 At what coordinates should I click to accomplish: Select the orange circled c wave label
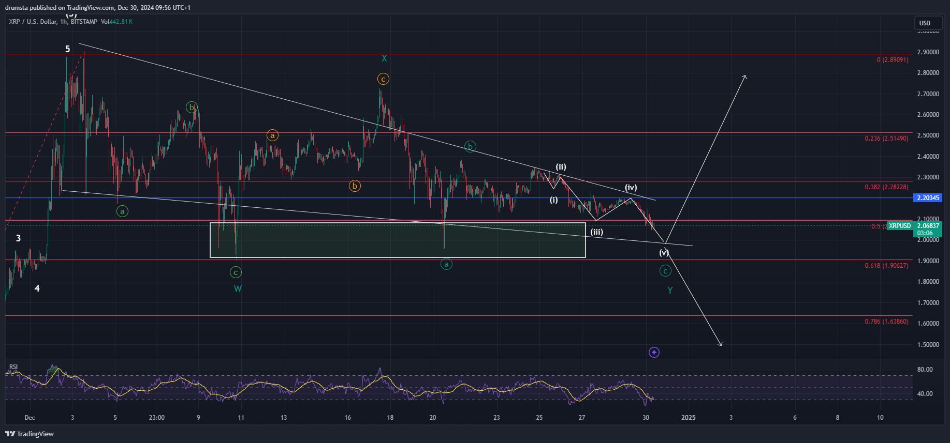click(383, 79)
